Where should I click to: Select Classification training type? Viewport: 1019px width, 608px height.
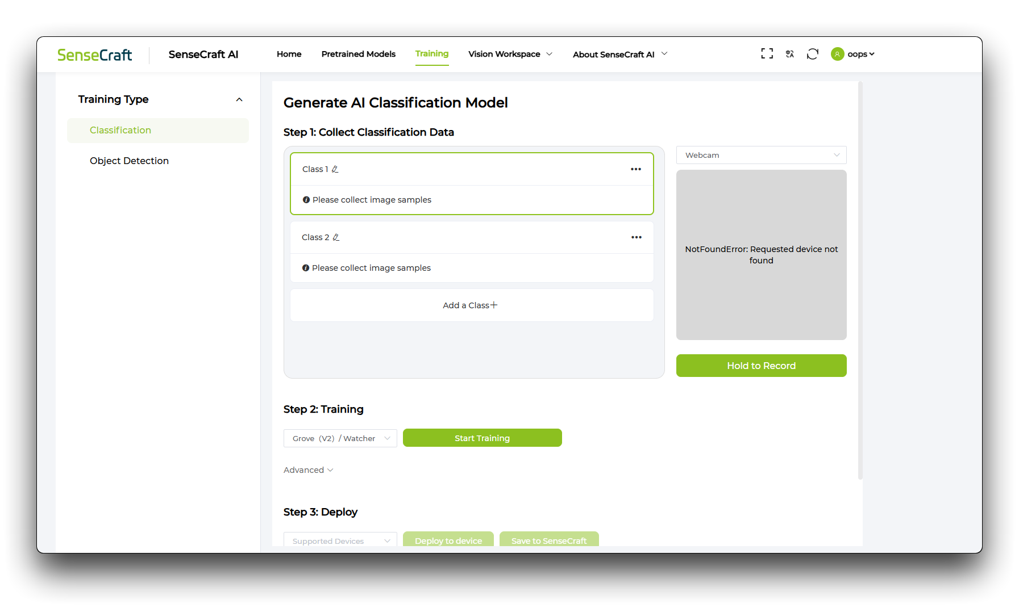tap(158, 131)
